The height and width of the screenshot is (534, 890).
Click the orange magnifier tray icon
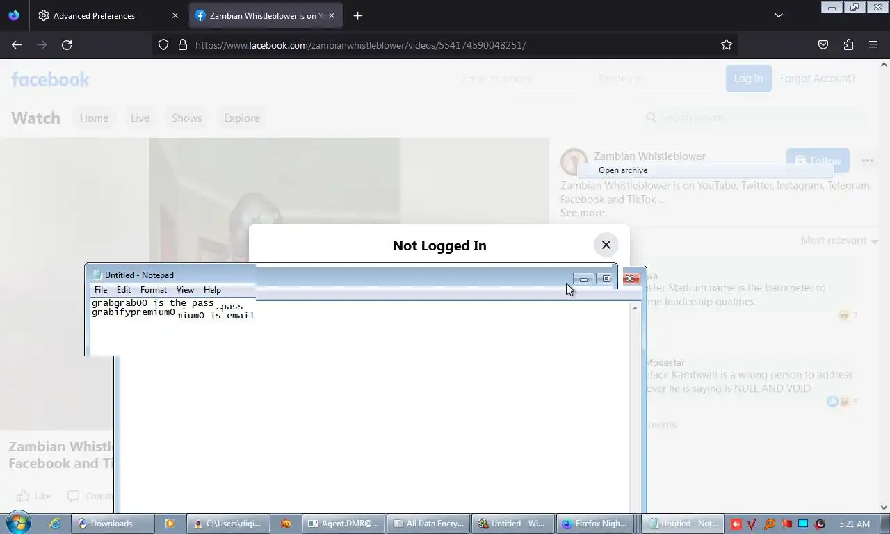coord(770,524)
